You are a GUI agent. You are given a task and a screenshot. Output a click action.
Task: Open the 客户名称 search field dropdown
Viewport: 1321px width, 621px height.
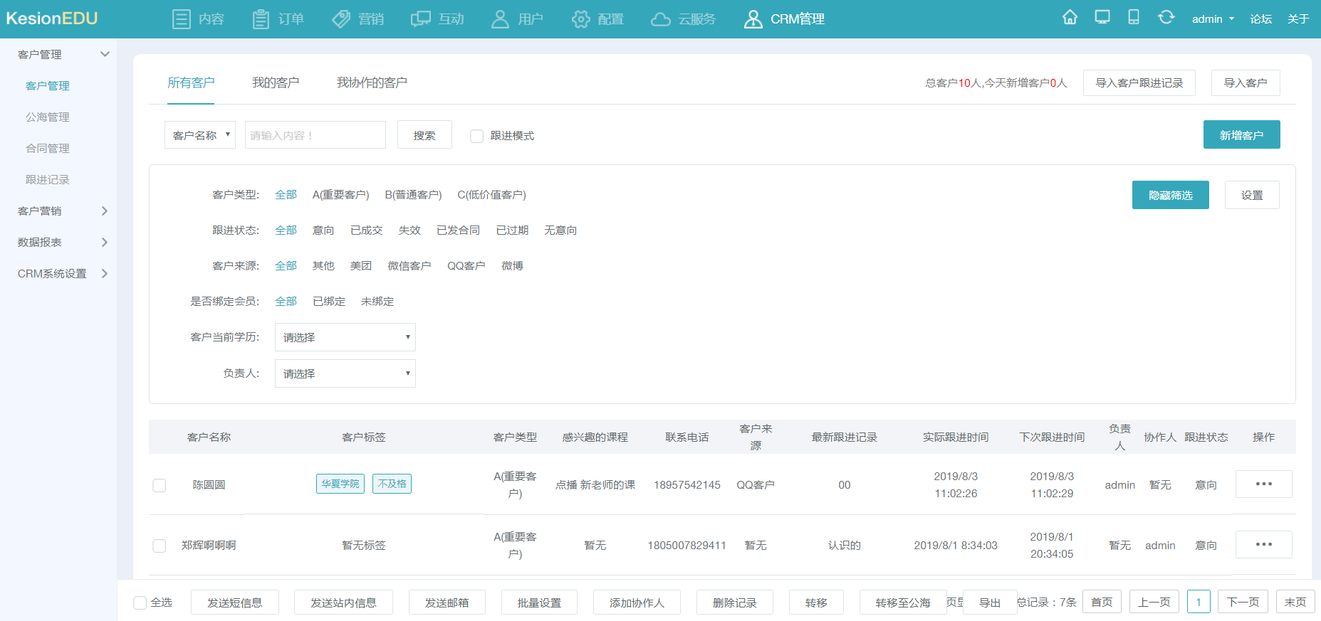(x=200, y=134)
